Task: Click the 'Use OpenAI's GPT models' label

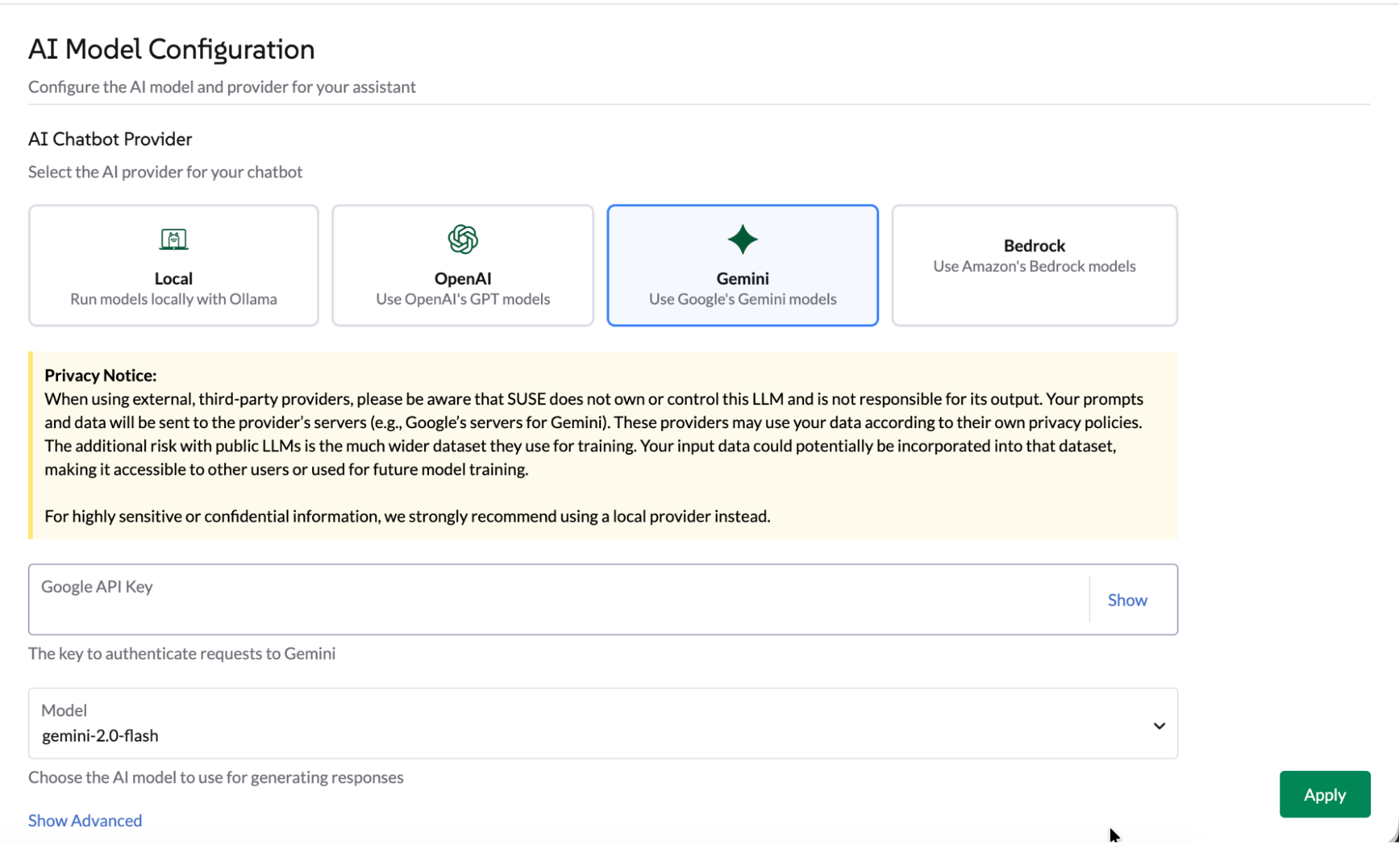Action: click(x=463, y=299)
